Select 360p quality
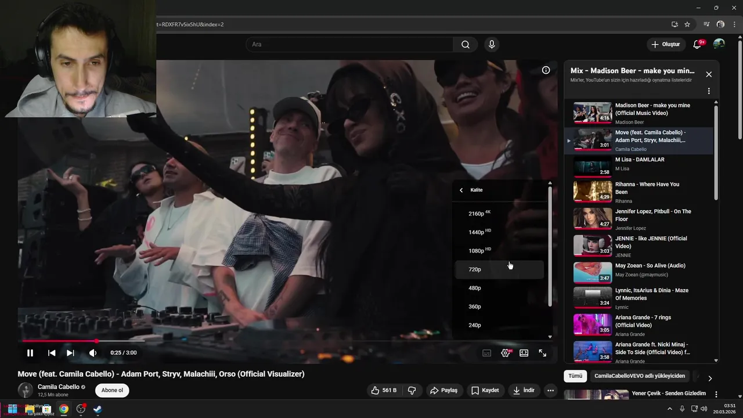The height and width of the screenshot is (418, 743). (500, 307)
